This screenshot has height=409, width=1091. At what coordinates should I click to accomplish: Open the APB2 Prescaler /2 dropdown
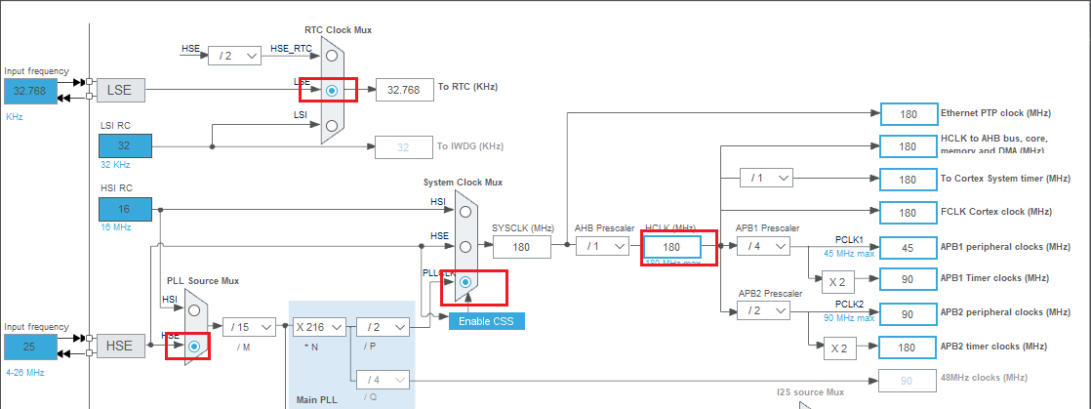point(764,311)
